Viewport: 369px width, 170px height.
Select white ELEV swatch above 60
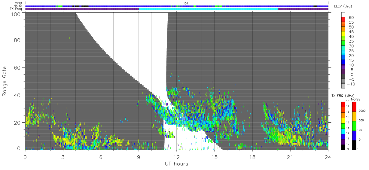(344, 15)
